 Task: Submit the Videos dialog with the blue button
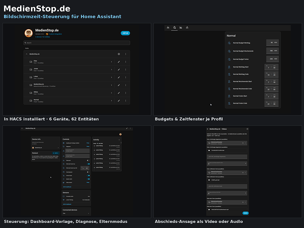[x=246, y=213]
